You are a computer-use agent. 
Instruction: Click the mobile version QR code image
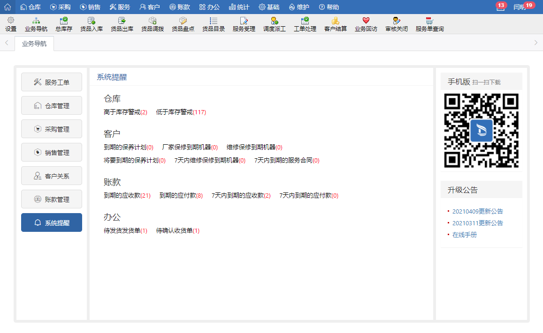pyautogui.click(x=481, y=131)
